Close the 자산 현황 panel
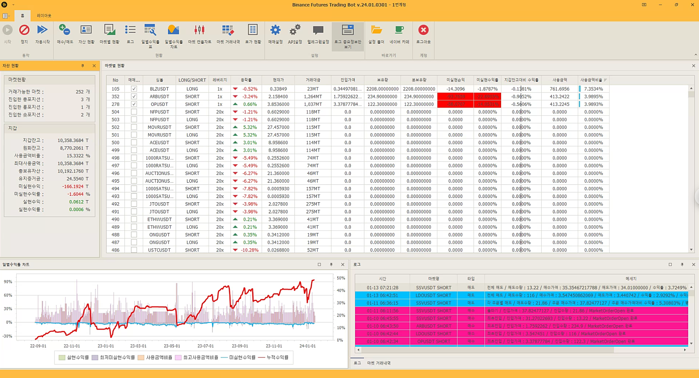The height and width of the screenshot is (378, 699). (x=94, y=66)
